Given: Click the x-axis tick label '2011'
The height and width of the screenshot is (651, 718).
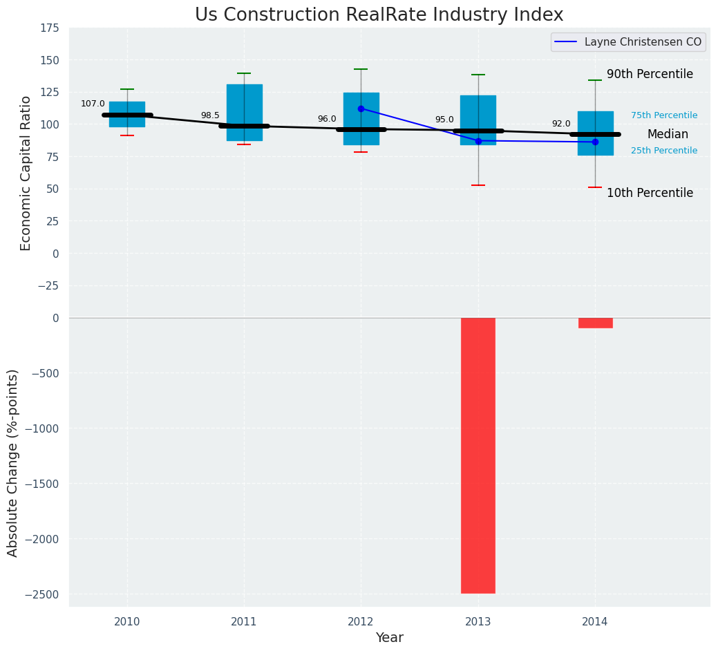Looking at the screenshot, I should click(244, 622).
